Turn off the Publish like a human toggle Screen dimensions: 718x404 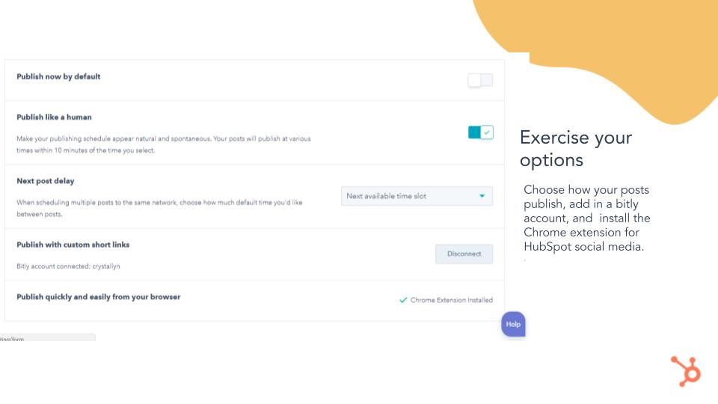tap(480, 132)
